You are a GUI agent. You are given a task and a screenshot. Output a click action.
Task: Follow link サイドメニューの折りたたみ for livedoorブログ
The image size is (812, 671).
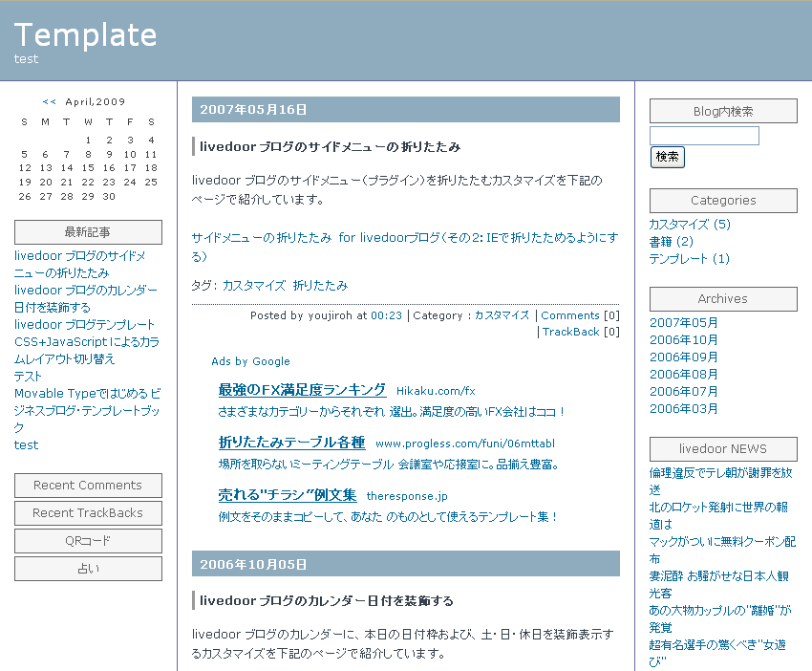pos(405,248)
